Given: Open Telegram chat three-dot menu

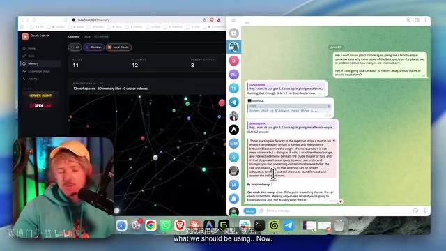Looking at the screenshot, I should pos(426,20).
